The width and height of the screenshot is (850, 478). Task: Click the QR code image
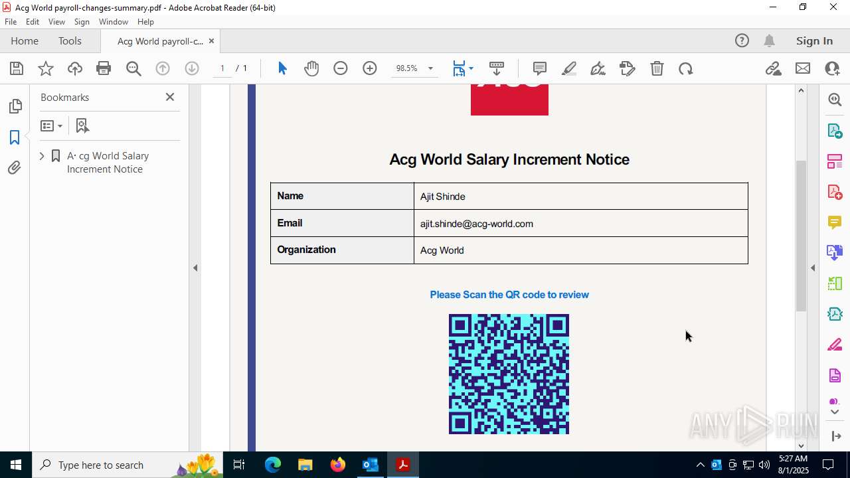509,374
